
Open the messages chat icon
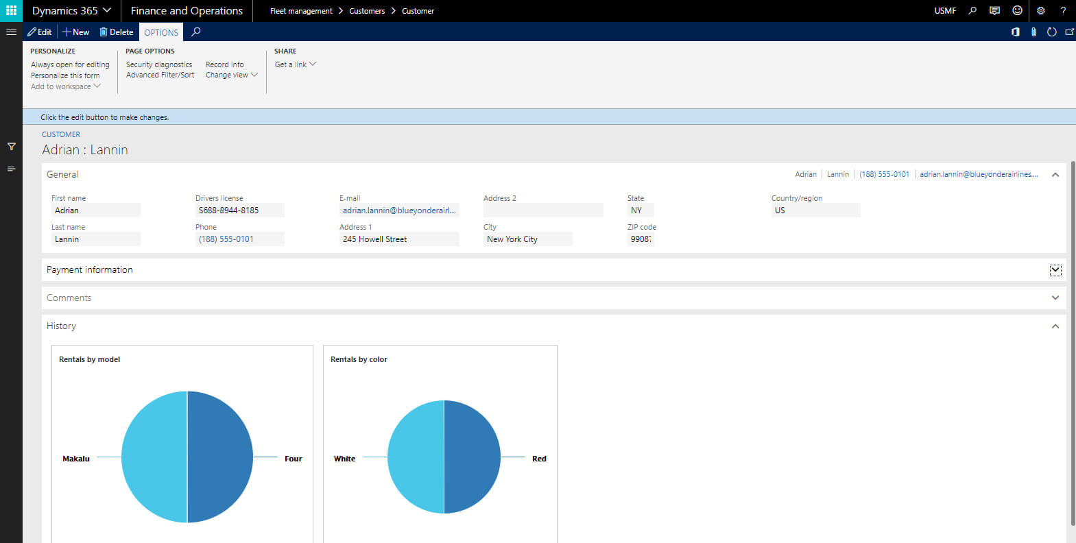(994, 10)
